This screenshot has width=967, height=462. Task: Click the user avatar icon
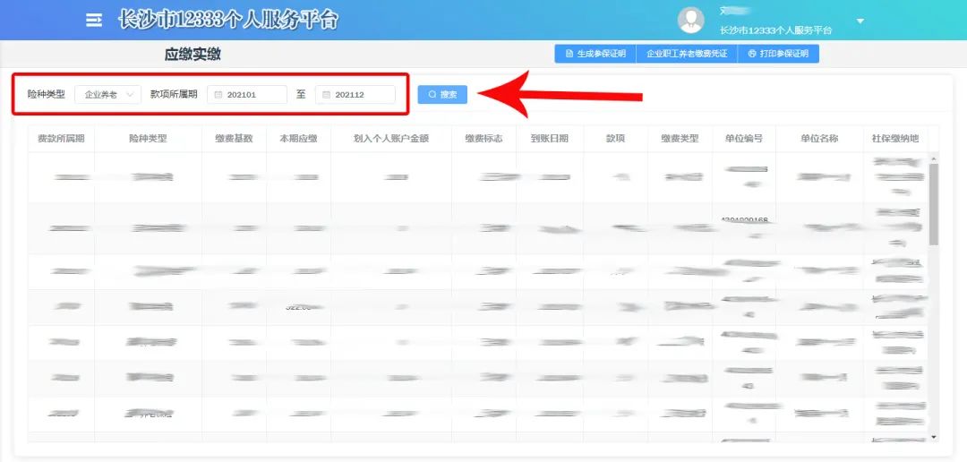[690, 20]
